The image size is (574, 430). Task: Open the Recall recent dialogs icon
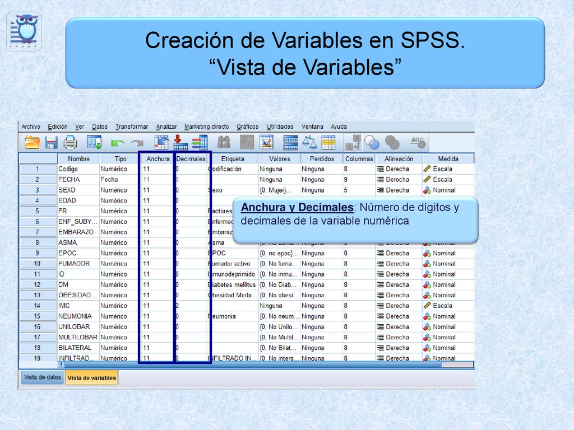point(94,142)
